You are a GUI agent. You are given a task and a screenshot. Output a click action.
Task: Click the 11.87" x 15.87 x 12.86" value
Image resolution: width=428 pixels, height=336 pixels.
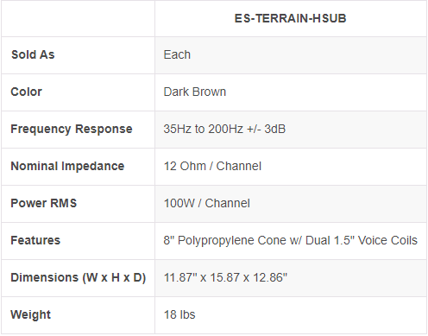tap(225, 277)
